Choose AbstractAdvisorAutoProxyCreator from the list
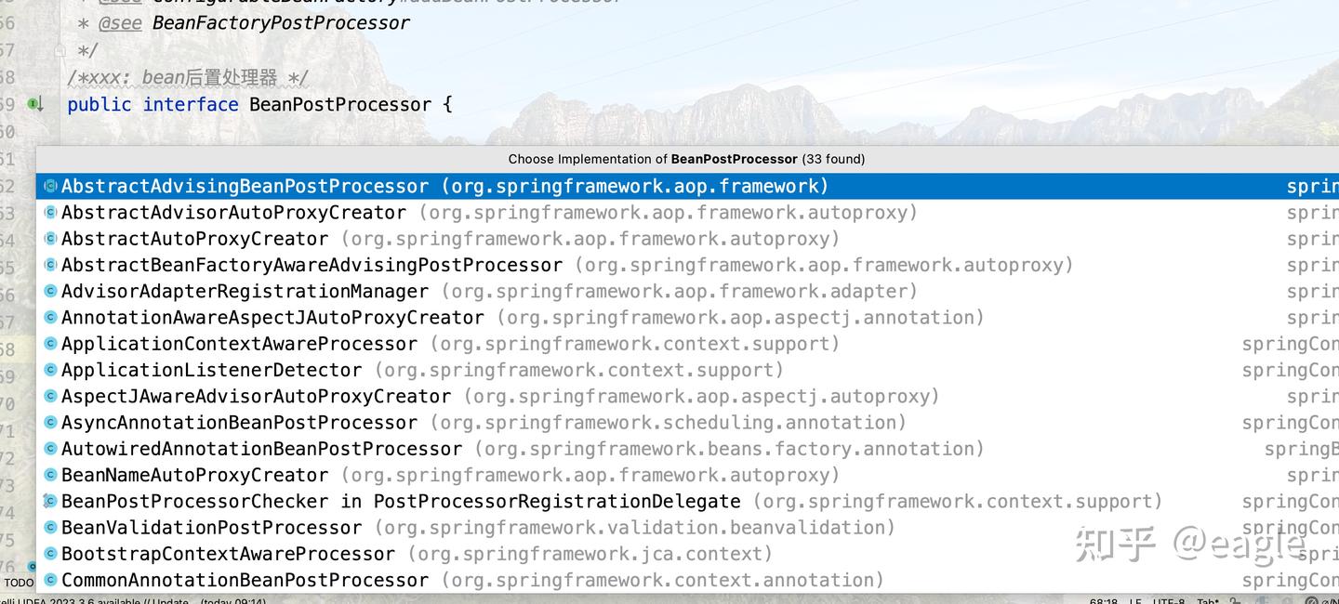Screen dimensions: 1339x604 (687, 212)
